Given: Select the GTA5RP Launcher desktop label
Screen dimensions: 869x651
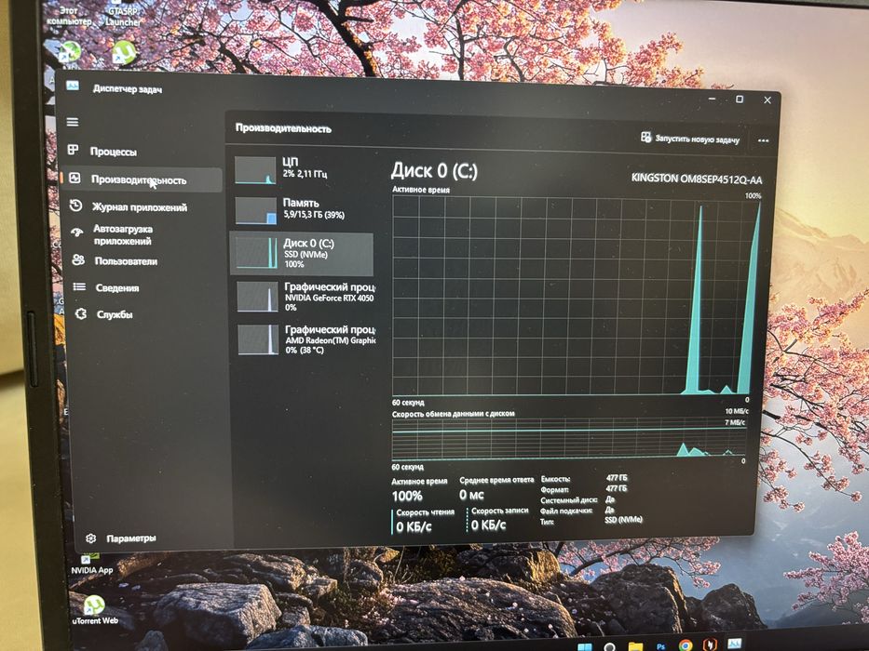Looking at the screenshot, I should (x=123, y=17).
